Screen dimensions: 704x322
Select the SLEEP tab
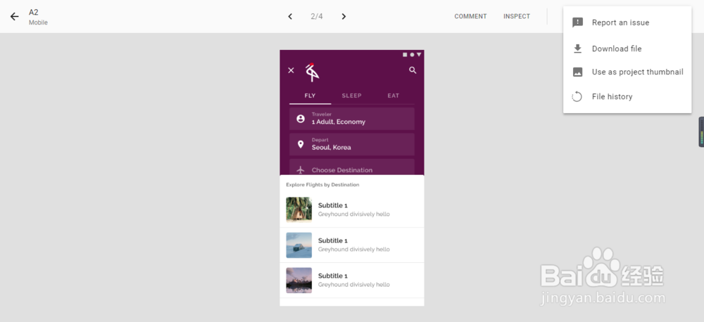click(x=351, y=96)
